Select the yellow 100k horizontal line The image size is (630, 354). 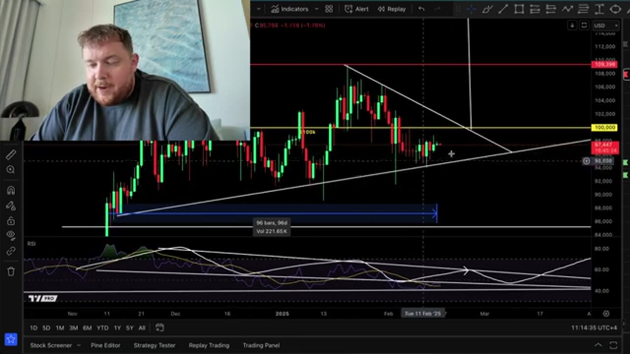click(420, 128)
